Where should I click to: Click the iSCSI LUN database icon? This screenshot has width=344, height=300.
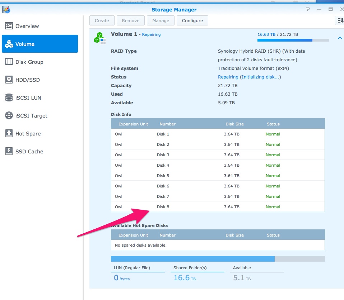[x=9, y=97]
